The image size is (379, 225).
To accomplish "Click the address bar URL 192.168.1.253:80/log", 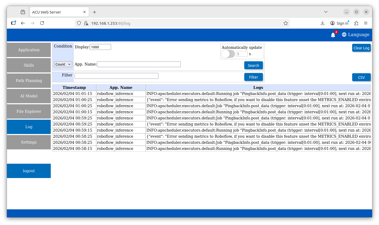I will click(x=111, y=23).
